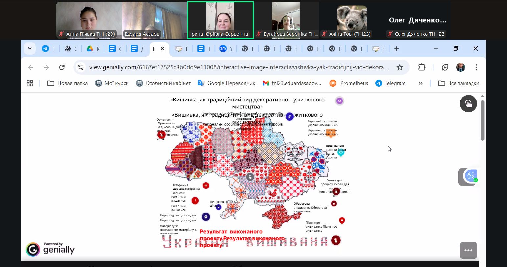507x267 pixels.
Task: Click the blue location pin marker for lectures
Action: [x=206, y=217]
